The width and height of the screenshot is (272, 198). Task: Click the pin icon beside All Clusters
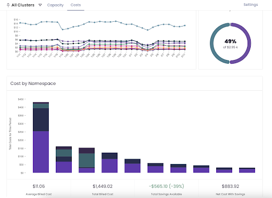point(8,5)
